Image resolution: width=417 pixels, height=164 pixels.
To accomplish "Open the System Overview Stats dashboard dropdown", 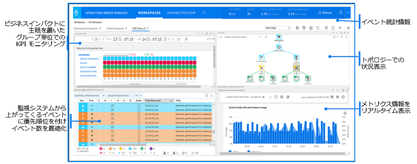I will click(x=245, y=97).
